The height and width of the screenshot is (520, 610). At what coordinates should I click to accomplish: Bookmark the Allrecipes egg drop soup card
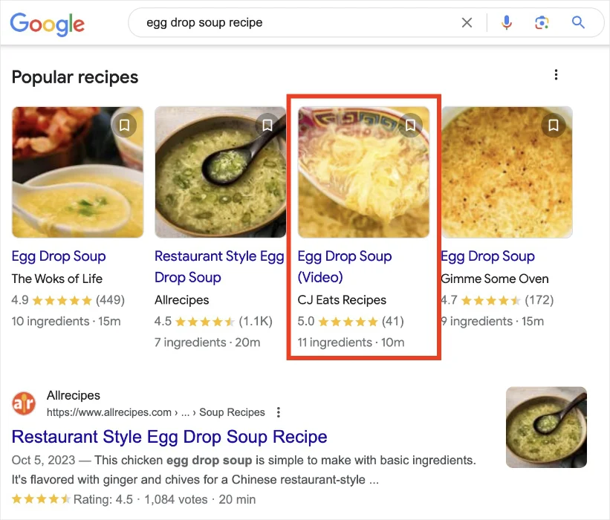[267, 126]
